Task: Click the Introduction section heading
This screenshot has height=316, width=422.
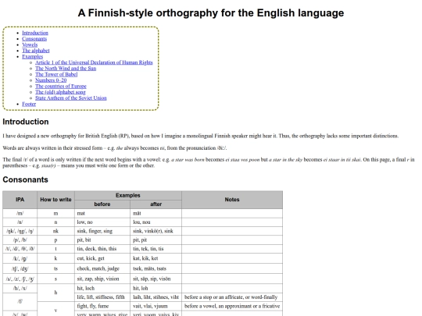Action: coord(26,122)
